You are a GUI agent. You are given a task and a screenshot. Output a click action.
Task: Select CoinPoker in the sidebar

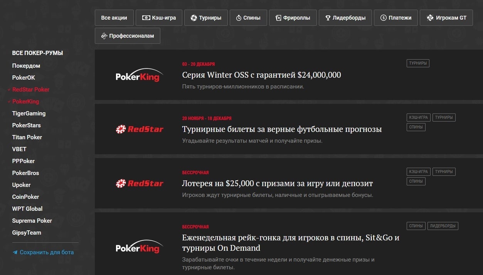click(25, 197)
